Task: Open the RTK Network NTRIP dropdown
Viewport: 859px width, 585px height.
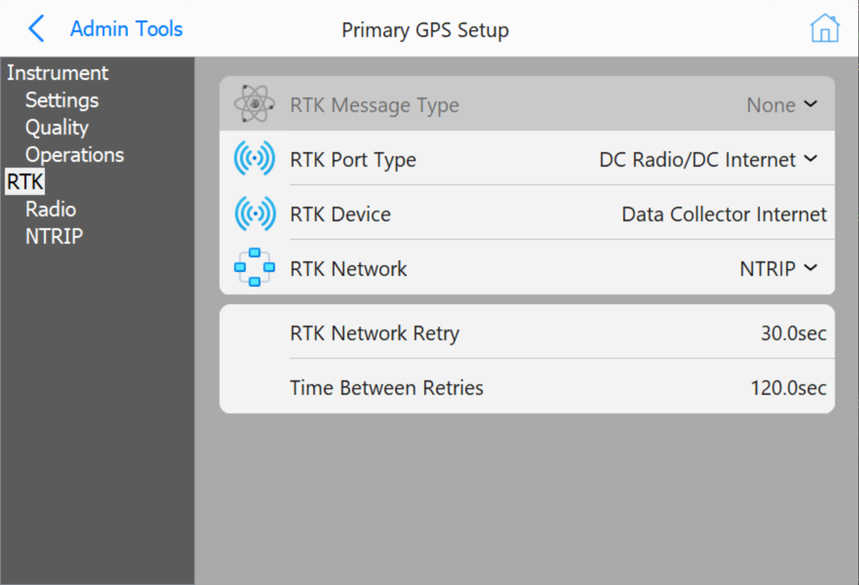Action: point(778,268)
